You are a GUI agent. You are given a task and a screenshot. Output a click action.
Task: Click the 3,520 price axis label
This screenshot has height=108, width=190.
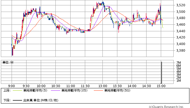pyautogui.click(x=181, y=5)
